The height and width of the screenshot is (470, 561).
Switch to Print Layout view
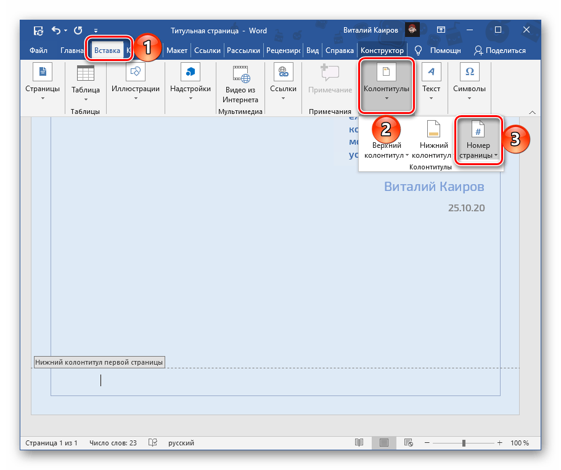[x=384, y=443]
